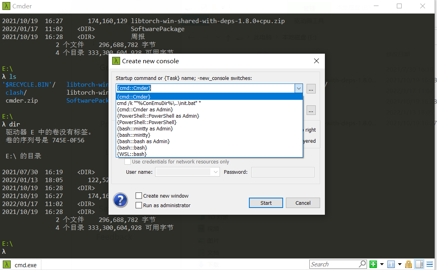
Task: Click the second ellipsis browse button
Action: click(x=311, y=110)
